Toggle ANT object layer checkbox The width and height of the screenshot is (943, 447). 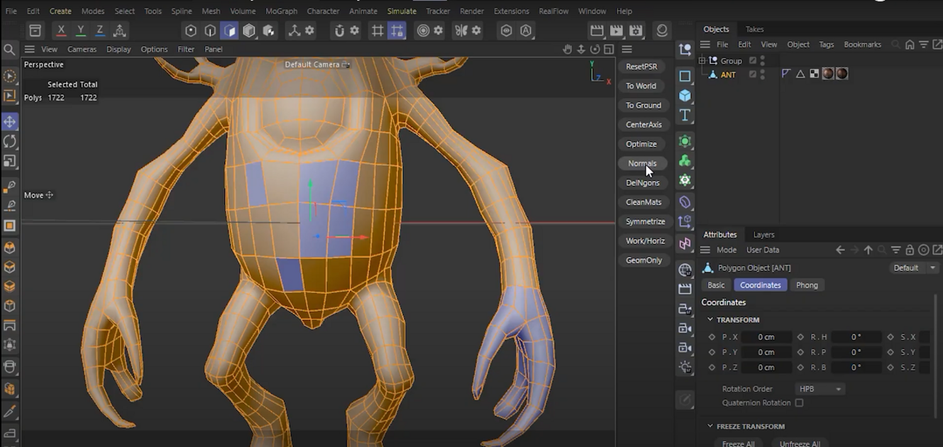point(753,74)
